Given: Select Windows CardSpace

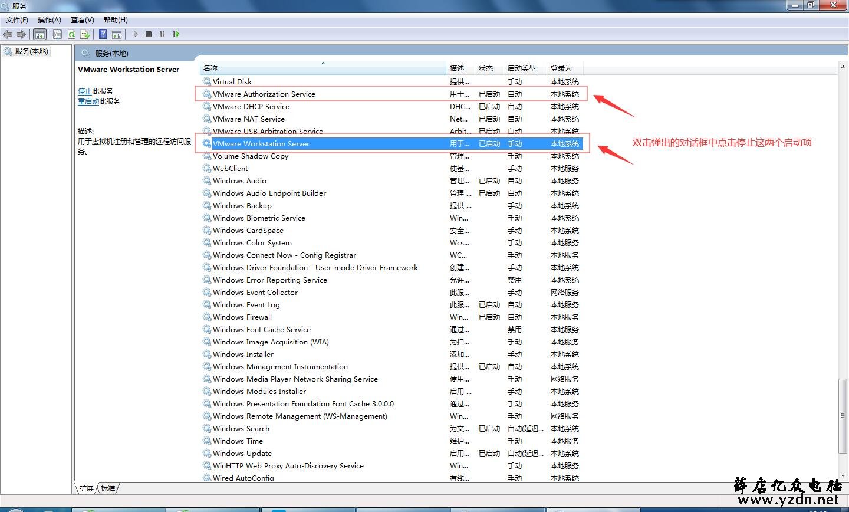Looking at the screenshot, I should 248,230.
